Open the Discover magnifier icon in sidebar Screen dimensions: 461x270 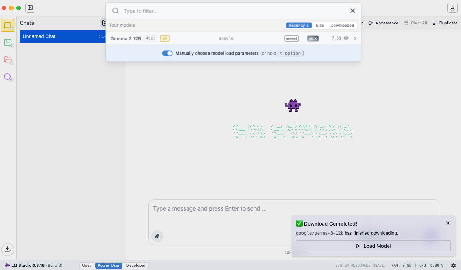(x=8, y=77)
